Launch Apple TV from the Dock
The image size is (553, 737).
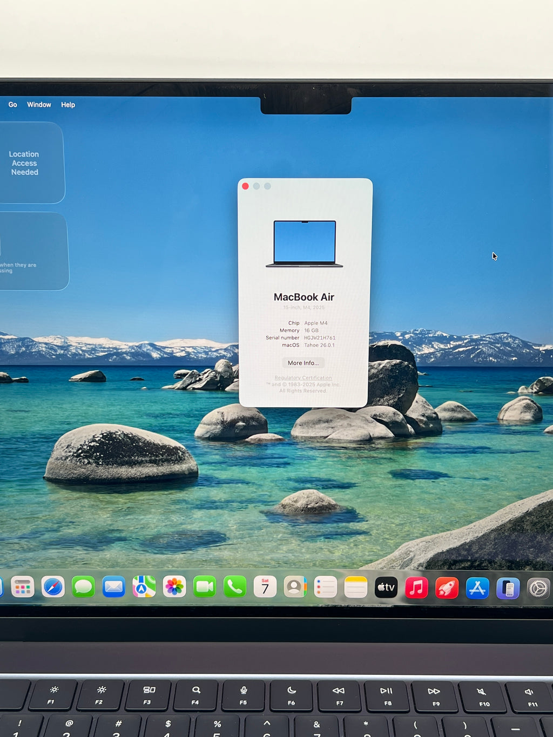[x=386, y=587]
